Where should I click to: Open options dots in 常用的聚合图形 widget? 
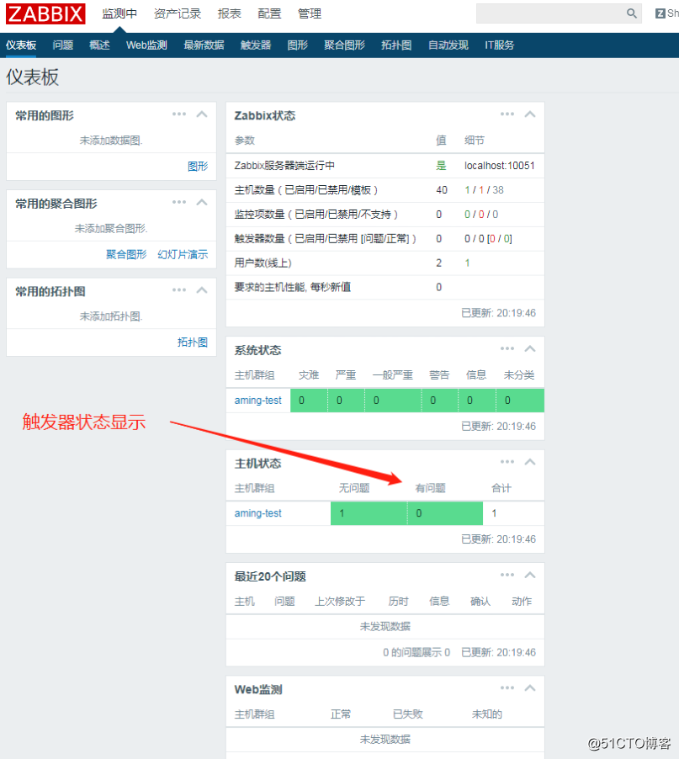point(179,202)
